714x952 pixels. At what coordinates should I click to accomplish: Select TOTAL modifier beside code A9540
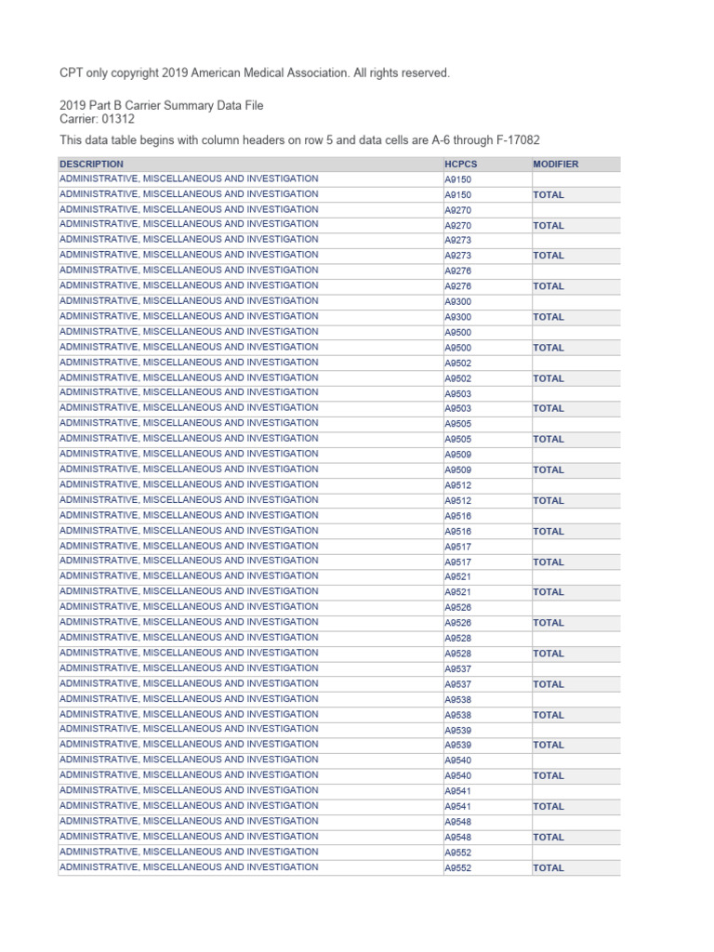[x=549, y=775]
